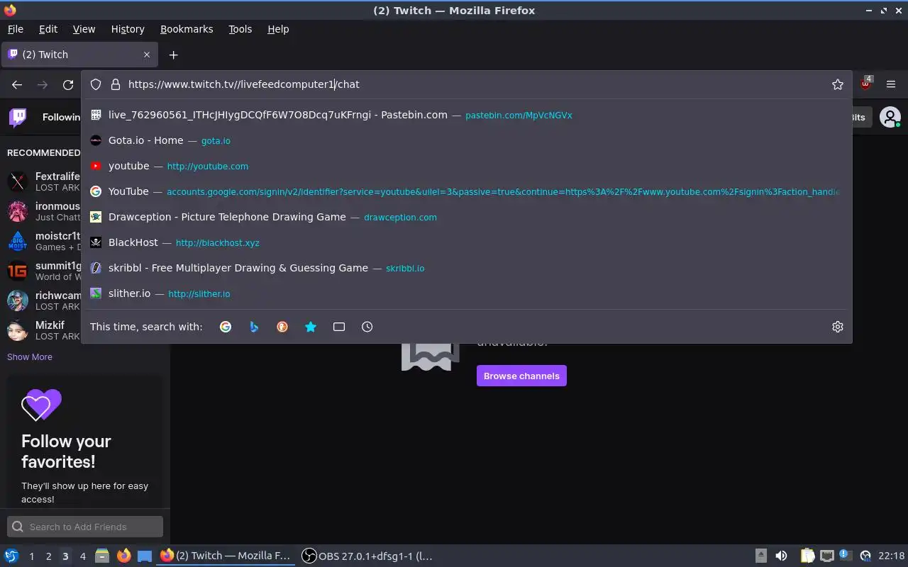908x567 pixels.
Task: Open the file manager taskbar launcher
Action: [102, 556]
